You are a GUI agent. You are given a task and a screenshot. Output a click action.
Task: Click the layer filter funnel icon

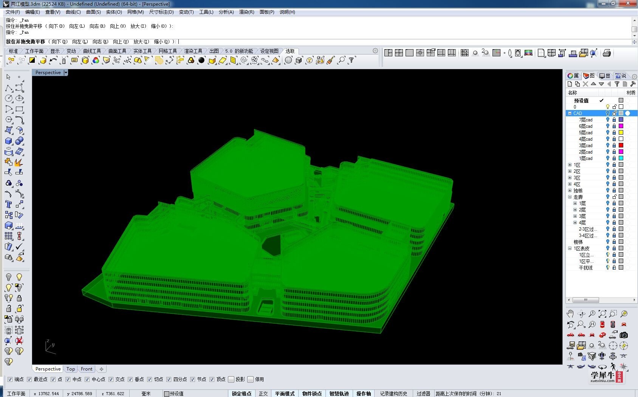tap(617, 84)
